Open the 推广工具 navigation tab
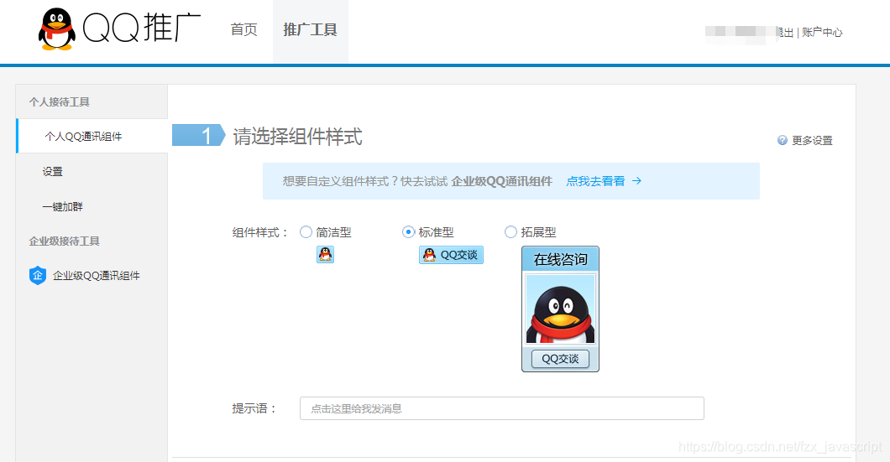 [310, 29]
